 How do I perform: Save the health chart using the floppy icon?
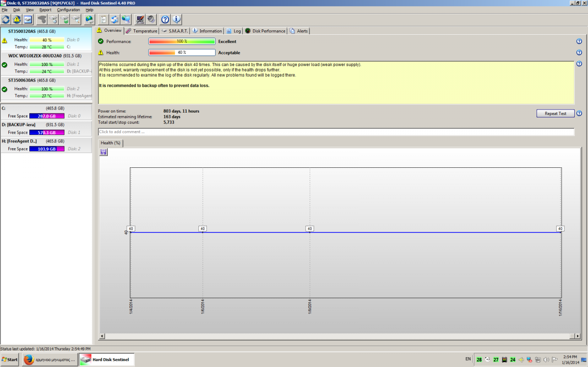[x=103, y=152]
